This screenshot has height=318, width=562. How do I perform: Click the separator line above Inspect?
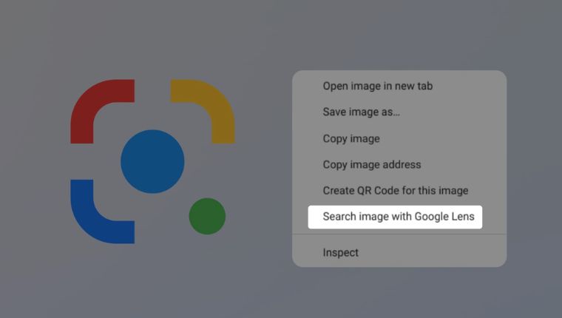[399, 234]
